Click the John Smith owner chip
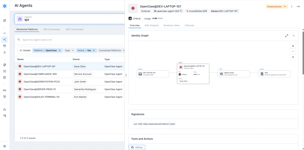 (x=80, y=82)
